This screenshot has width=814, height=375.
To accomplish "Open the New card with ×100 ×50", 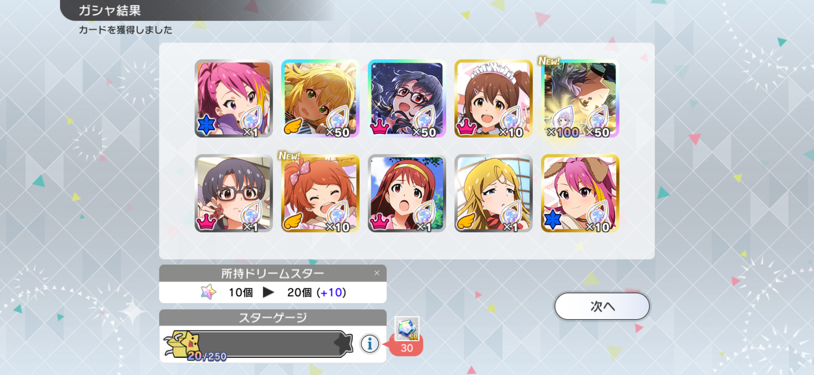I will coord(580,99).
